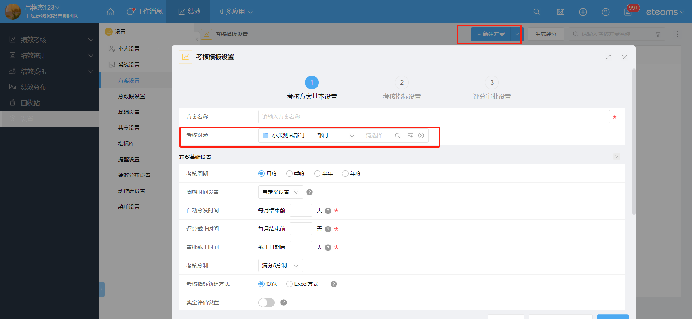Click the 方案名称 input field
692x319 pixels.
coord(434,116)
